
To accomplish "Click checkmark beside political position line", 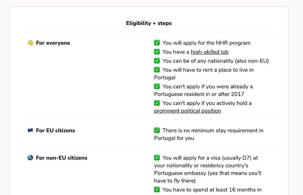I will 157,103.
